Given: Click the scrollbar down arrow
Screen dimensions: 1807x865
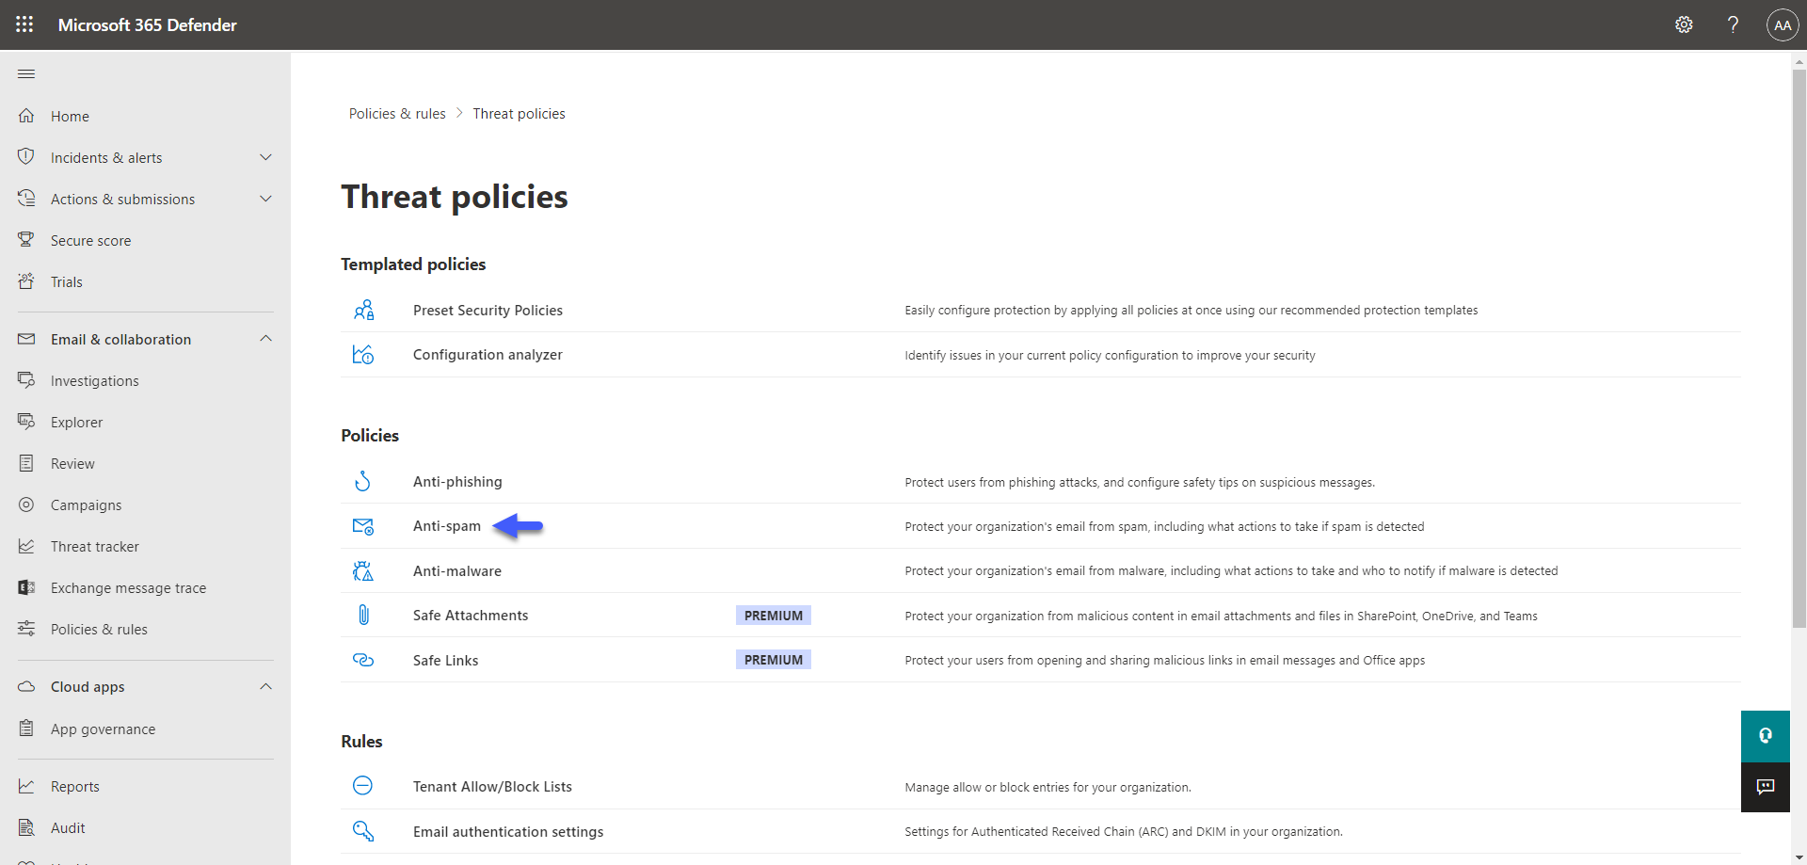Looking at the screenshot, I should 1799,857.
